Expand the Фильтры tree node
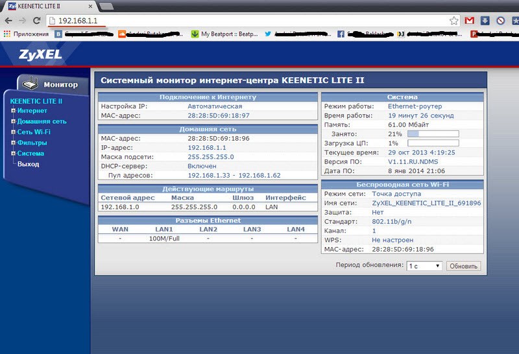This screenshot has height=354, width=519. (x=13, y=143)
